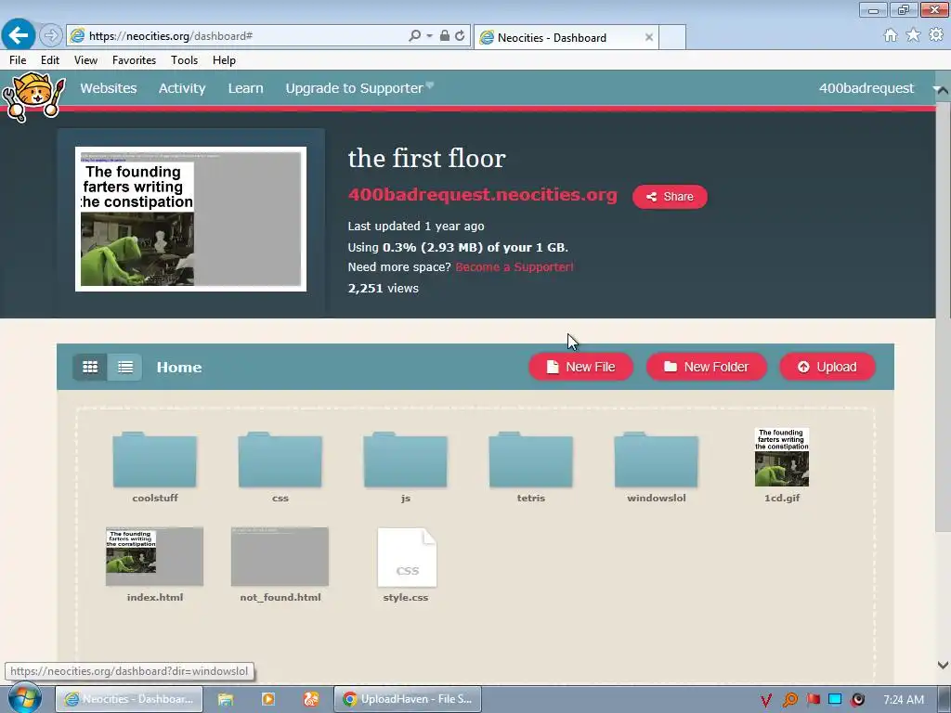
Task: Go to Activity nav link
Action: (x=182, y=88)
